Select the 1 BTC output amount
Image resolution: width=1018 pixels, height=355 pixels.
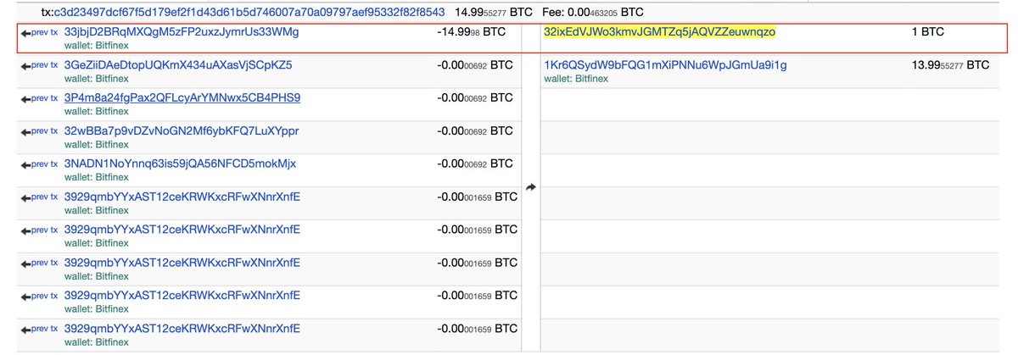tap(928, 32)
